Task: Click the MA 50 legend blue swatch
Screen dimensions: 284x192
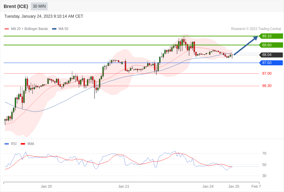Action: pyautogui.click(x=54, y=29)
